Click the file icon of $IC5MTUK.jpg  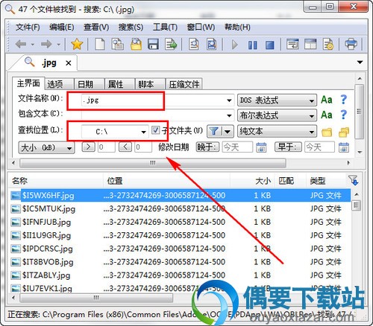coord(16,209)
